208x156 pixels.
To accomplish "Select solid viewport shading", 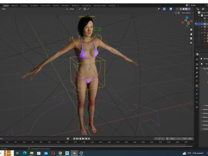I will [183, 9].
